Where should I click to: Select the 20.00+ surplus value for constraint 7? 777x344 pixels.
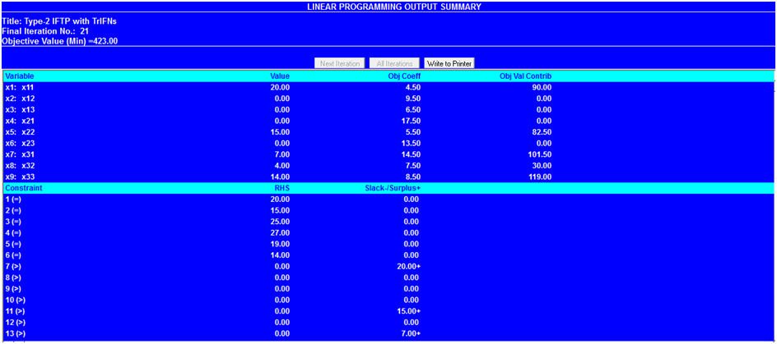[408, 266]
